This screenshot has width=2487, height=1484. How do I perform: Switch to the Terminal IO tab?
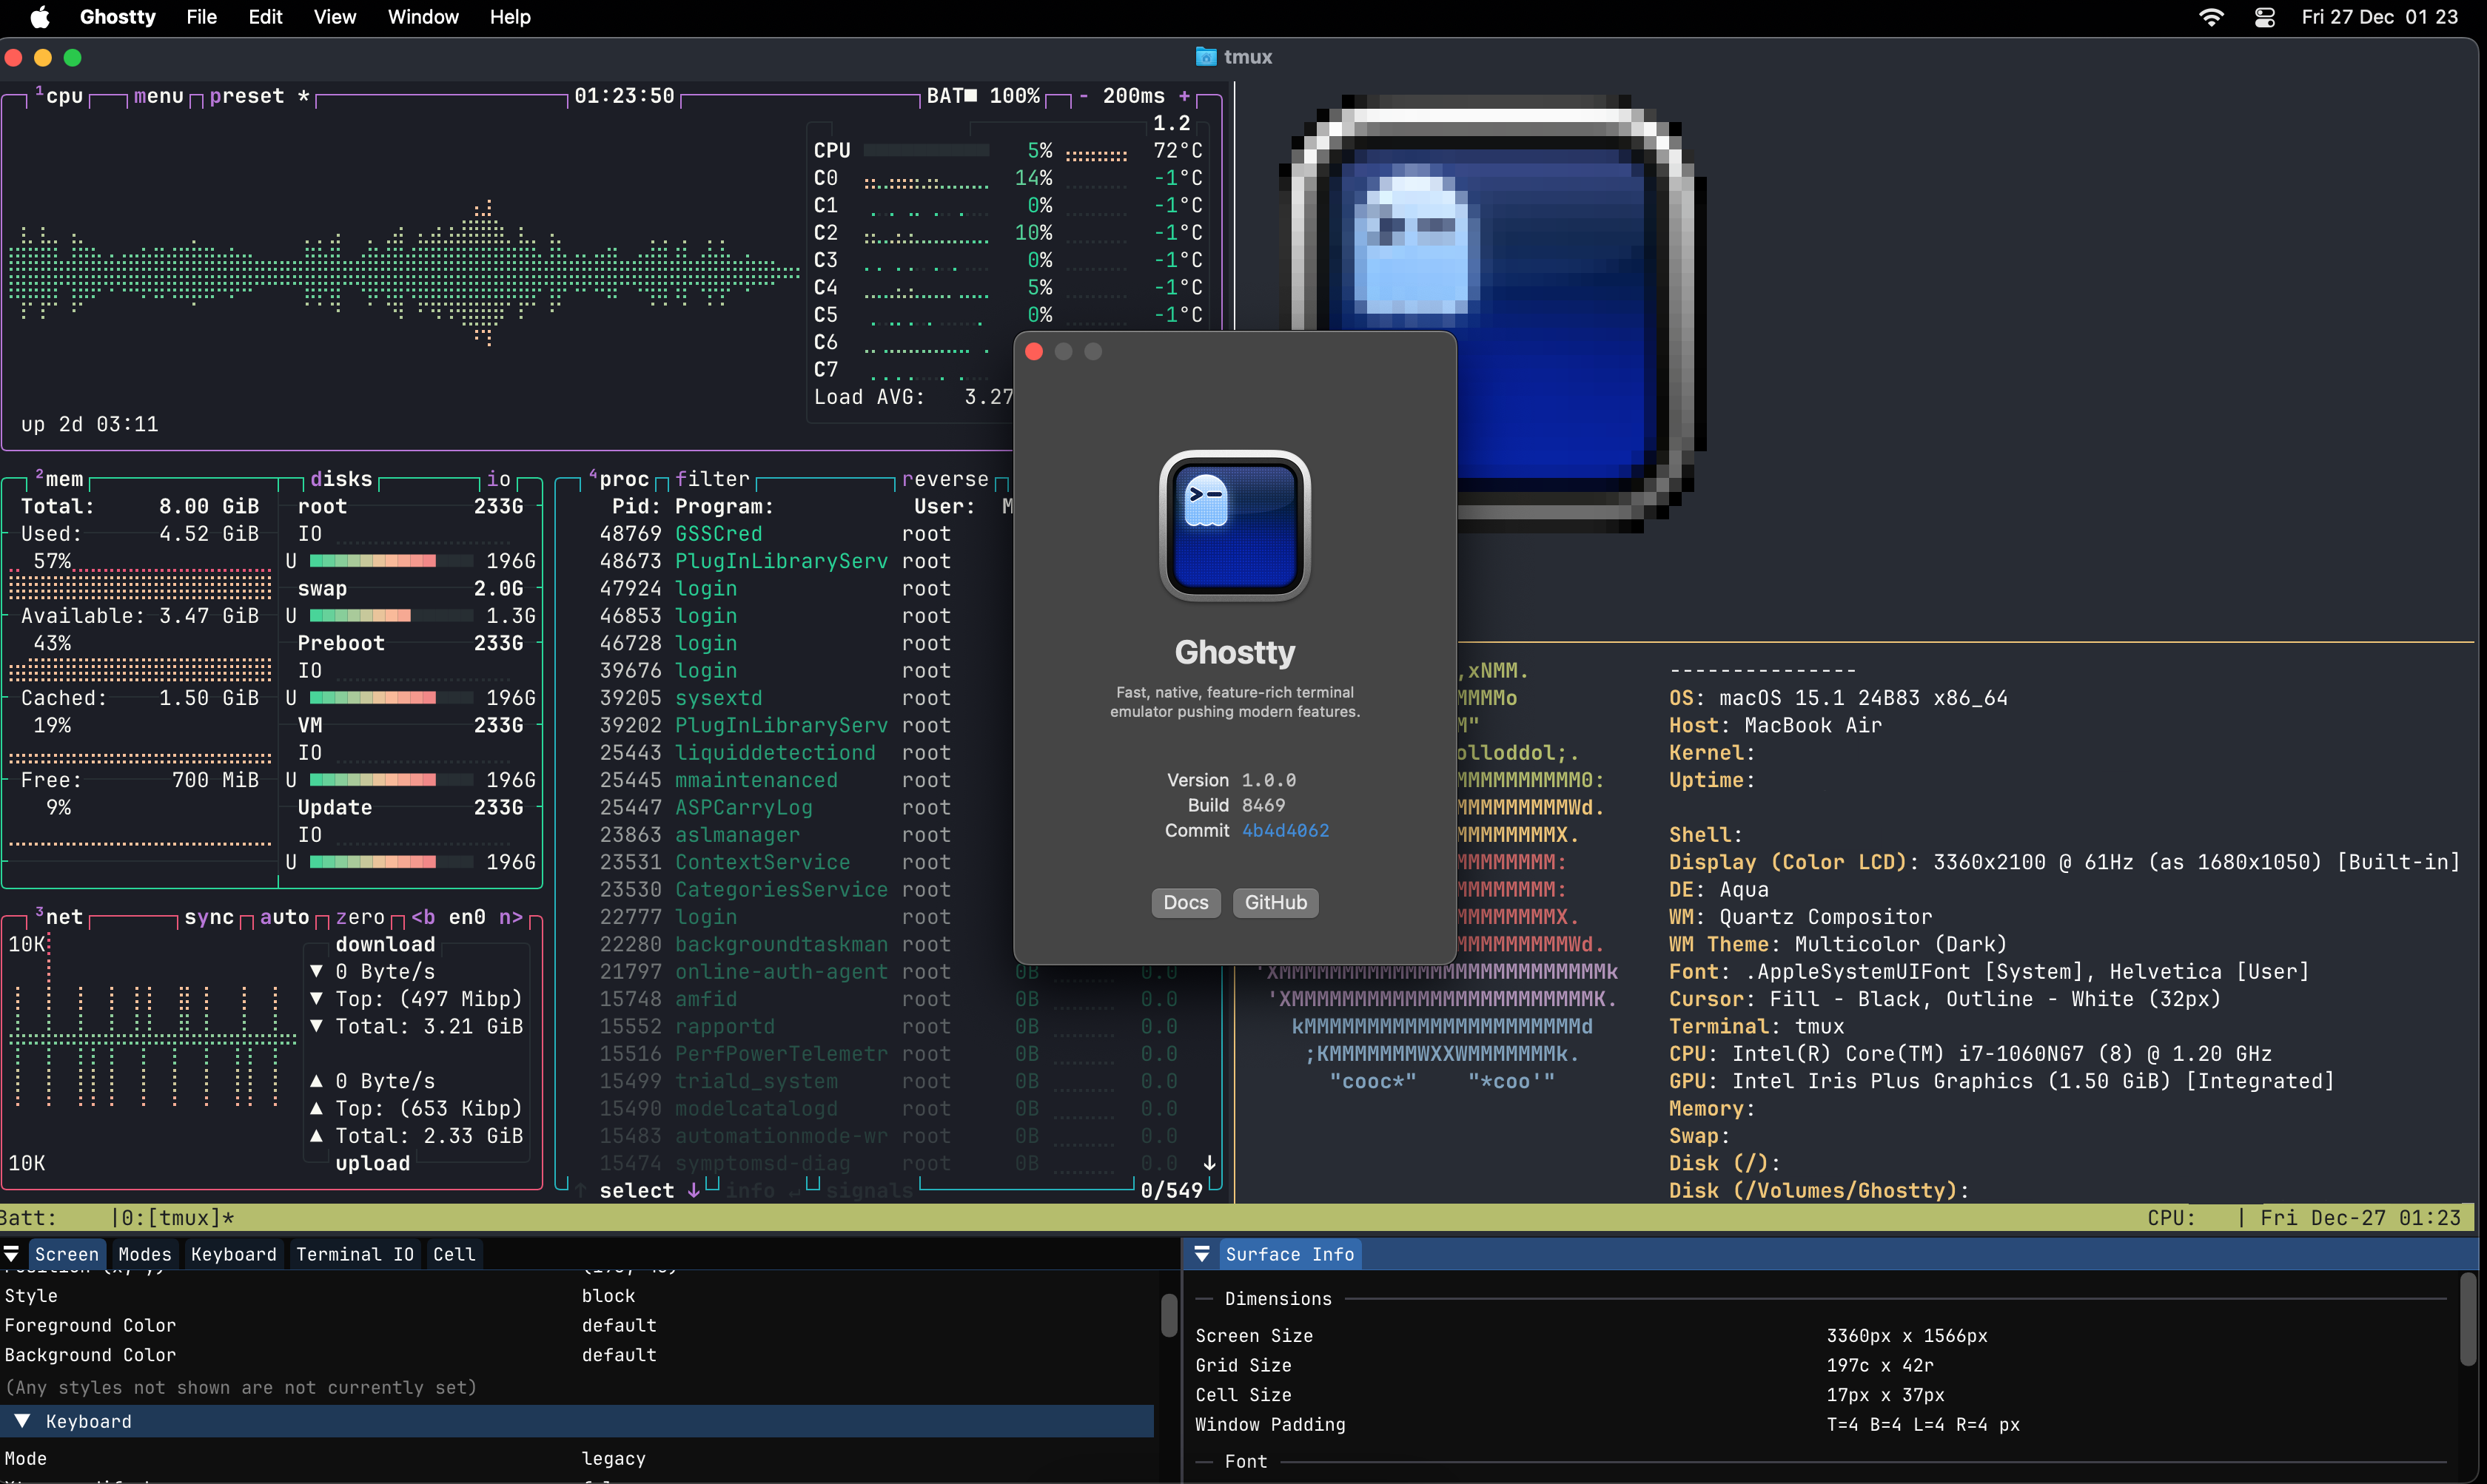354,1254
